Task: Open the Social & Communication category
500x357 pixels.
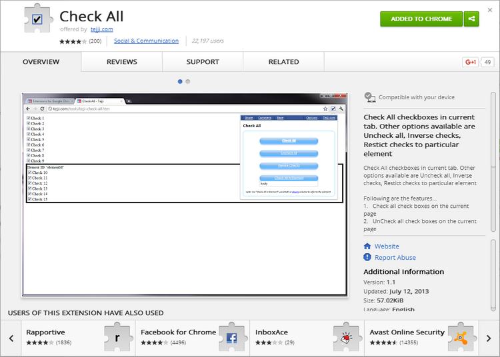Action: coord(146,41)
